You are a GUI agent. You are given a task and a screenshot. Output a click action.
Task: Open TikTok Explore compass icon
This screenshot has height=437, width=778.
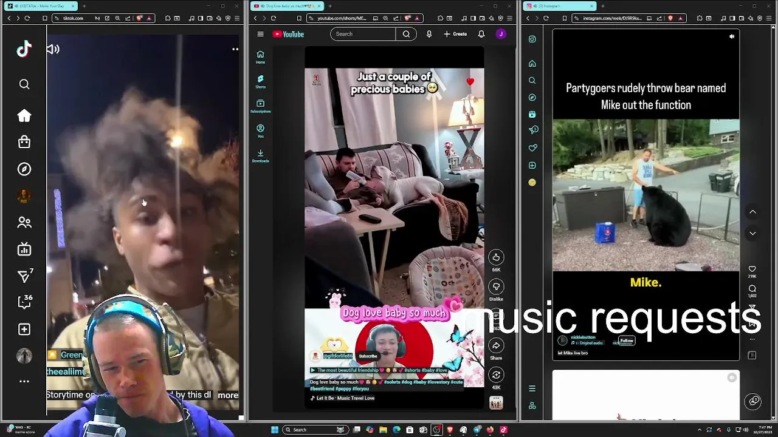[x=24, y=169]
